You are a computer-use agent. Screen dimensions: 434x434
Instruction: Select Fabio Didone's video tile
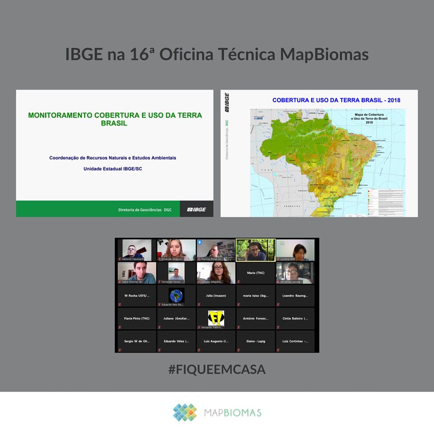click(137, 273)
